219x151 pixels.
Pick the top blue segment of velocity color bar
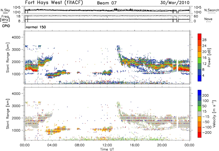click(200, 93)
